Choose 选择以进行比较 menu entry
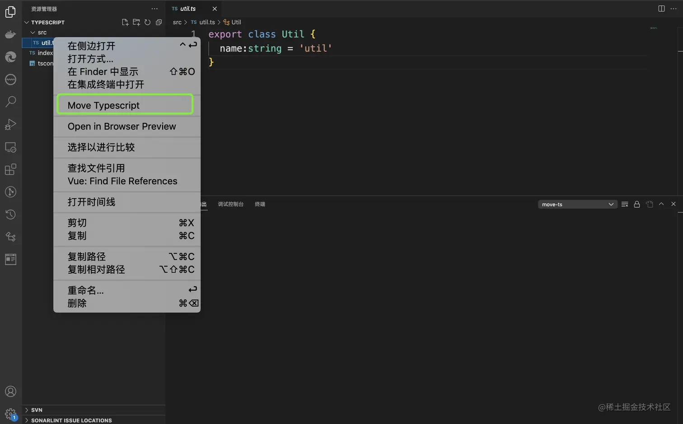The width and height of the screenshot is (683, 424). coord(127,147)
